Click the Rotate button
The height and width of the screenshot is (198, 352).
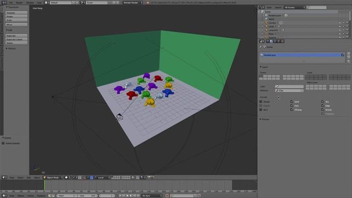16,16
